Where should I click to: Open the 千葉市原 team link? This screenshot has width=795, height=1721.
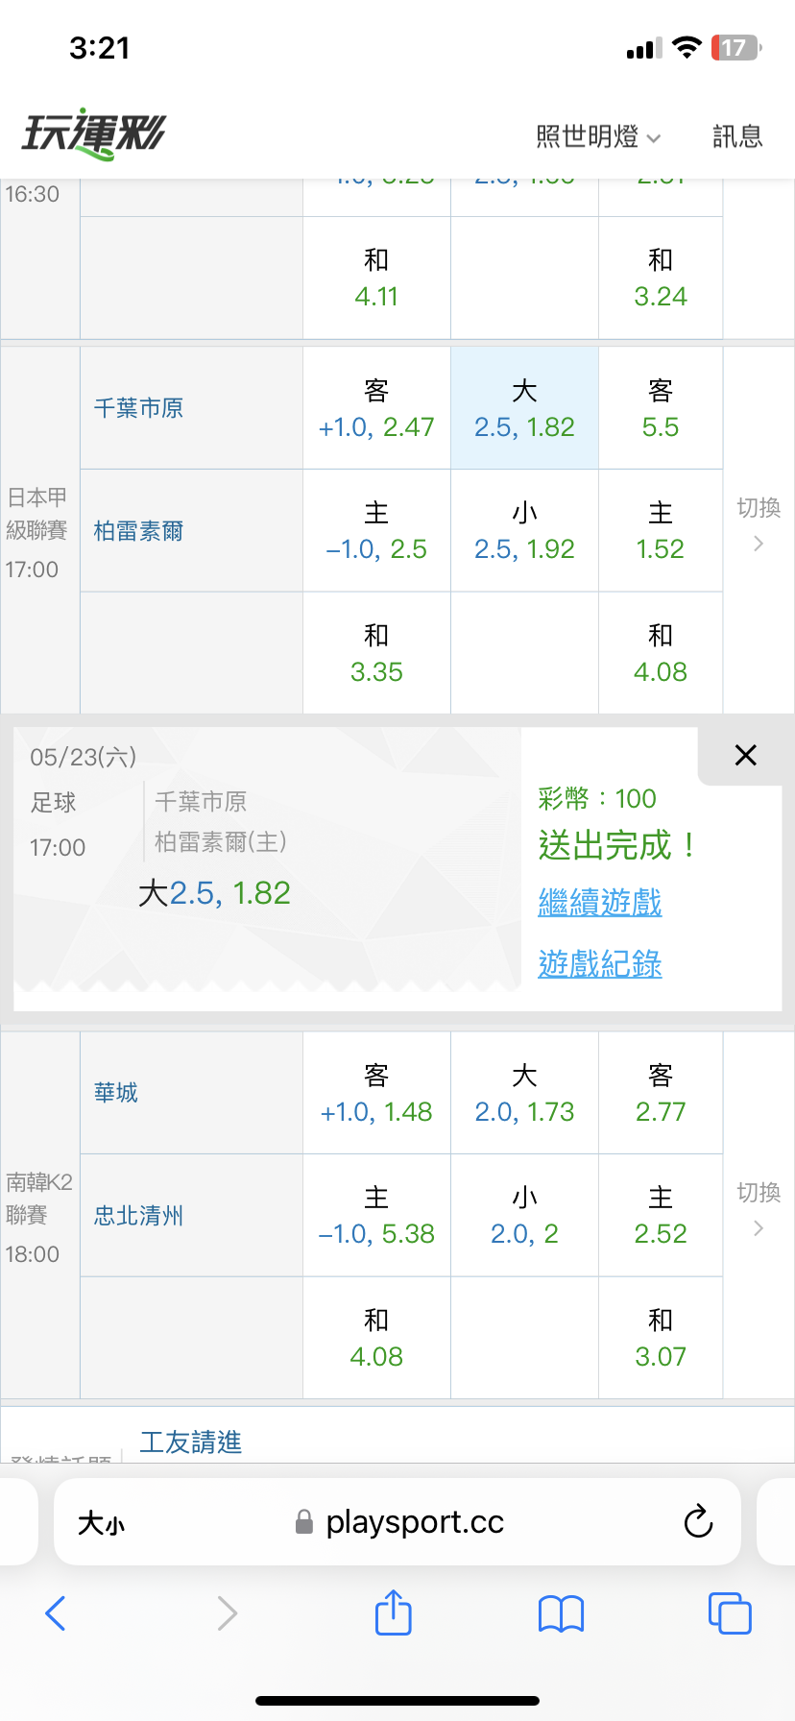click(138, 408)
